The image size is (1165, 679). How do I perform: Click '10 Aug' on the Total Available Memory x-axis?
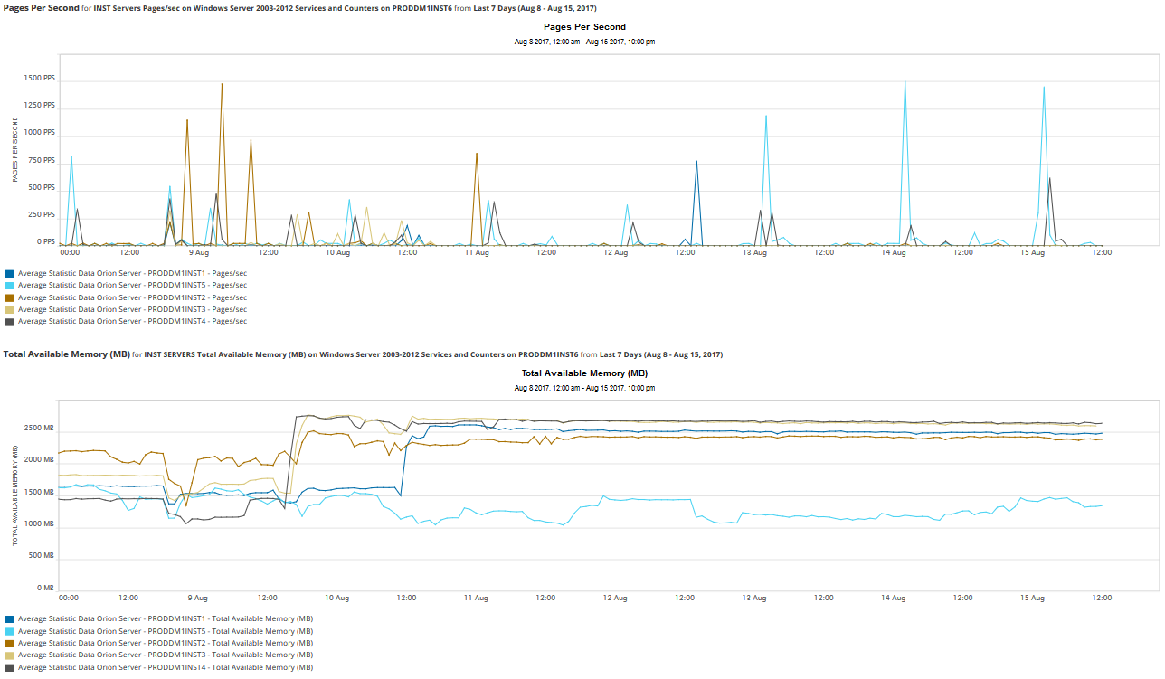[336, 598]
